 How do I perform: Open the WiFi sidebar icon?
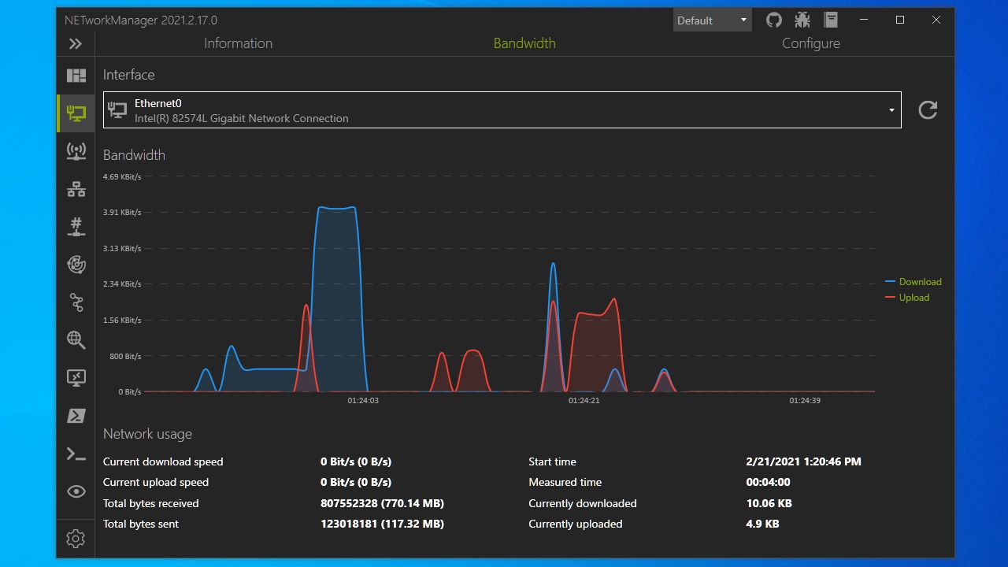point(76,151)
